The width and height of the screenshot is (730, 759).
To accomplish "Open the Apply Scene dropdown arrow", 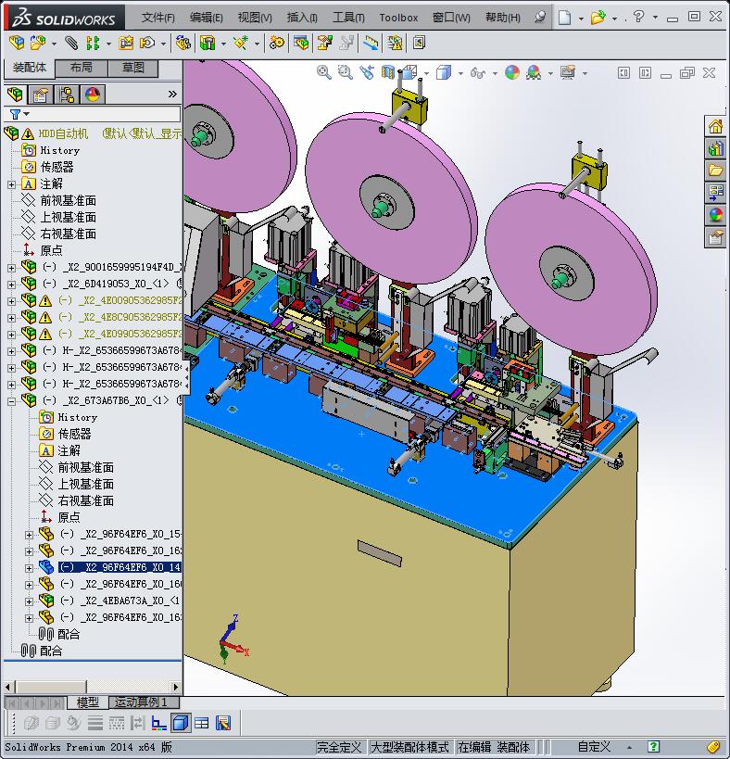I will pyautogui.click(x=550, y=73).
